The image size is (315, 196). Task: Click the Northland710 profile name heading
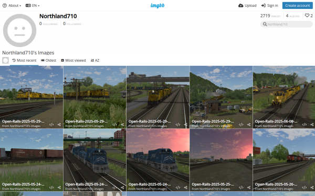[58, 16]
